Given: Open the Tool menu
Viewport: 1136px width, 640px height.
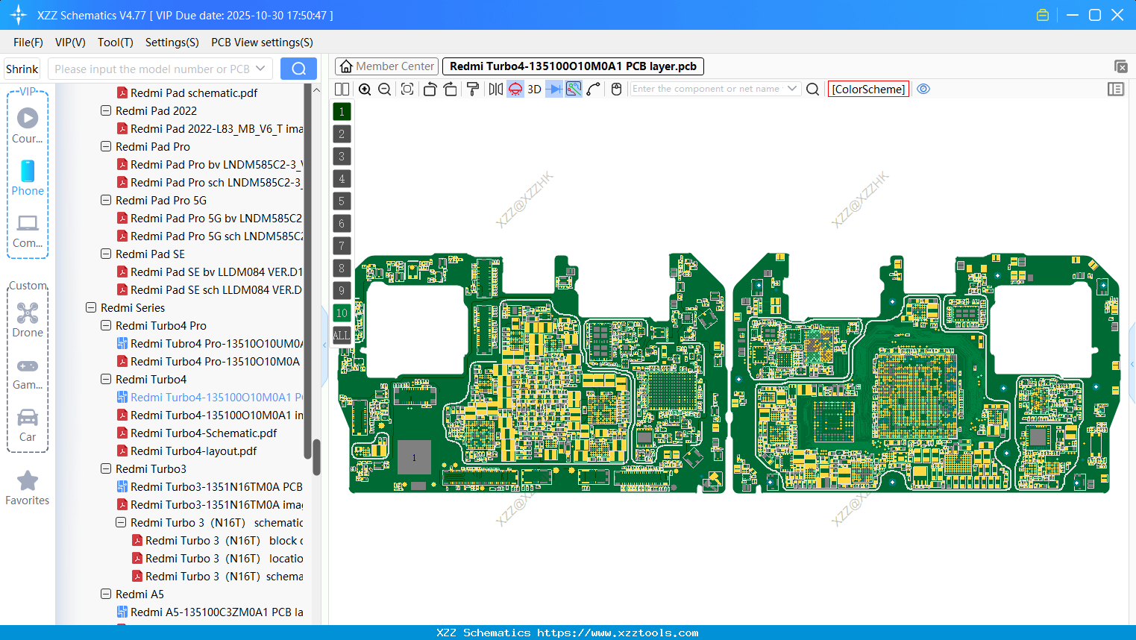Looking at the screenshot, I should tap(115, 43).
